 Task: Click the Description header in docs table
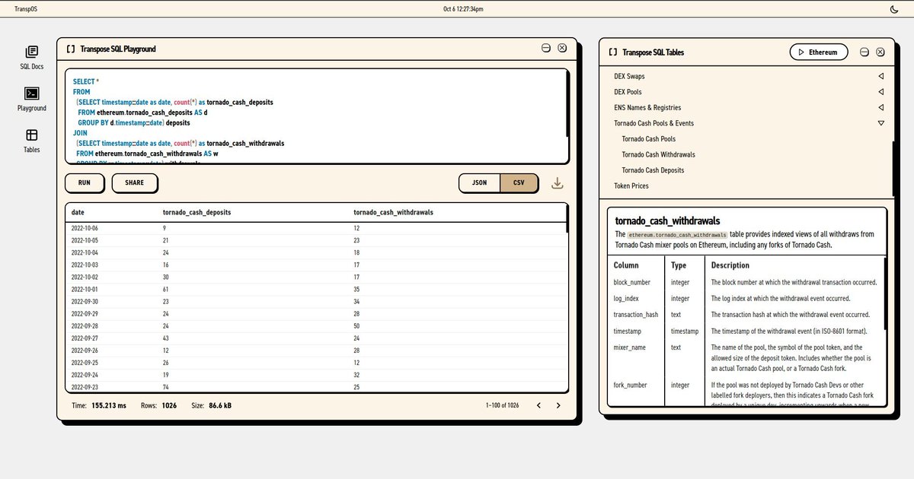click(730, 265)
